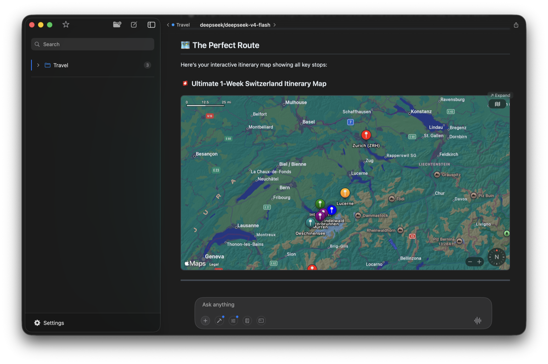Click the Grauspitz peak marker
Image resolution: width=548 pixels, height=364 pixels.
pyautogui.click(x=437, y=175)
